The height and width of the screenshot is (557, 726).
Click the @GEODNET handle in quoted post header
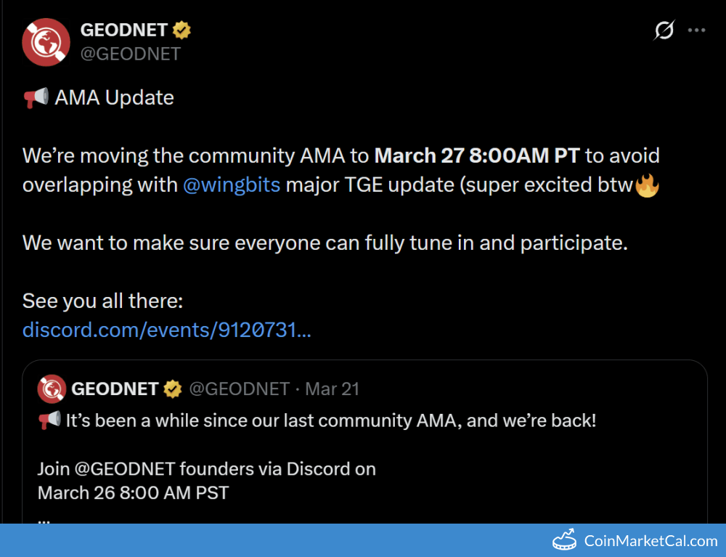(x=239, y=389)
